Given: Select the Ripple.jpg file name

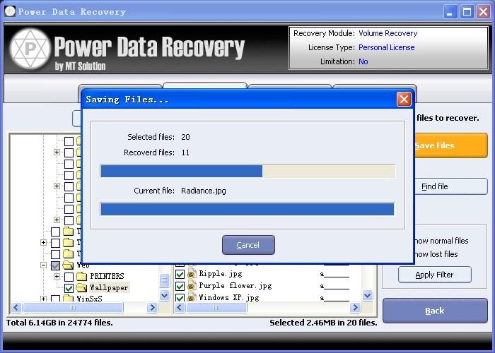Looking at the screenshot, I should tap(221, 274).
